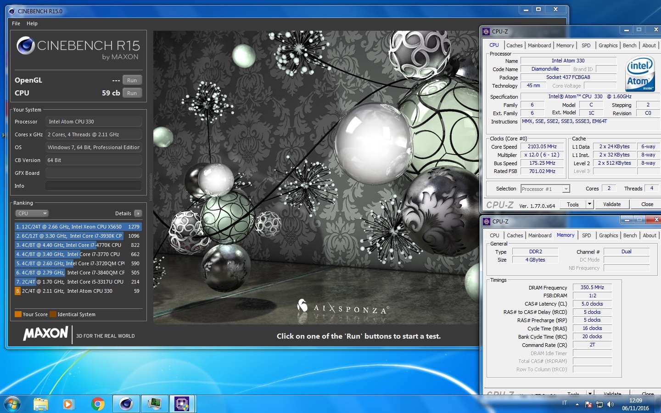Click the taskbar clock showing 12:09
The image size is (661, 413).
635,404
